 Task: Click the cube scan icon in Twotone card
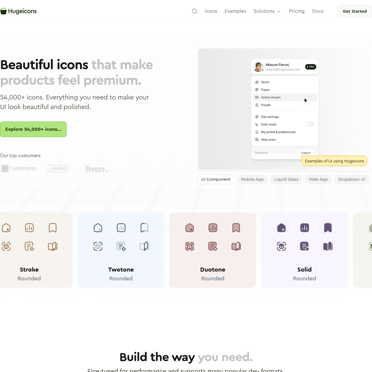(98, 246)
